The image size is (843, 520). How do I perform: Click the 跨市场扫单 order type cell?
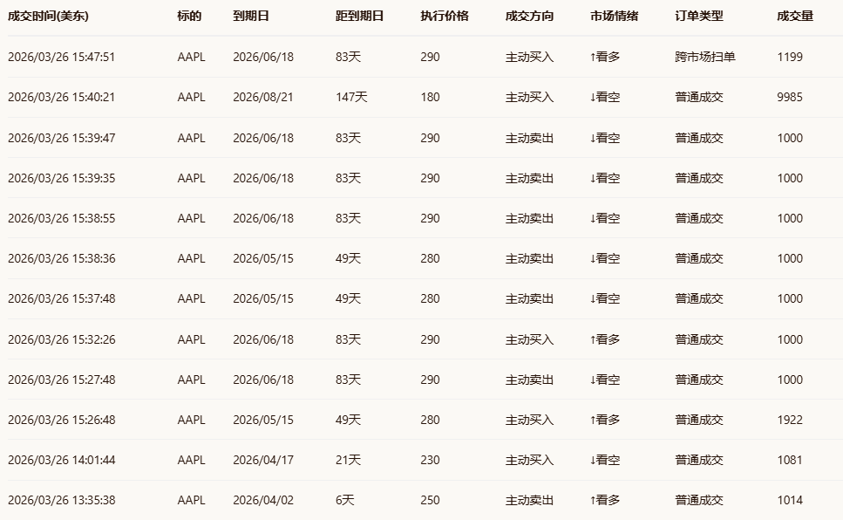click(x=705, y=57)
